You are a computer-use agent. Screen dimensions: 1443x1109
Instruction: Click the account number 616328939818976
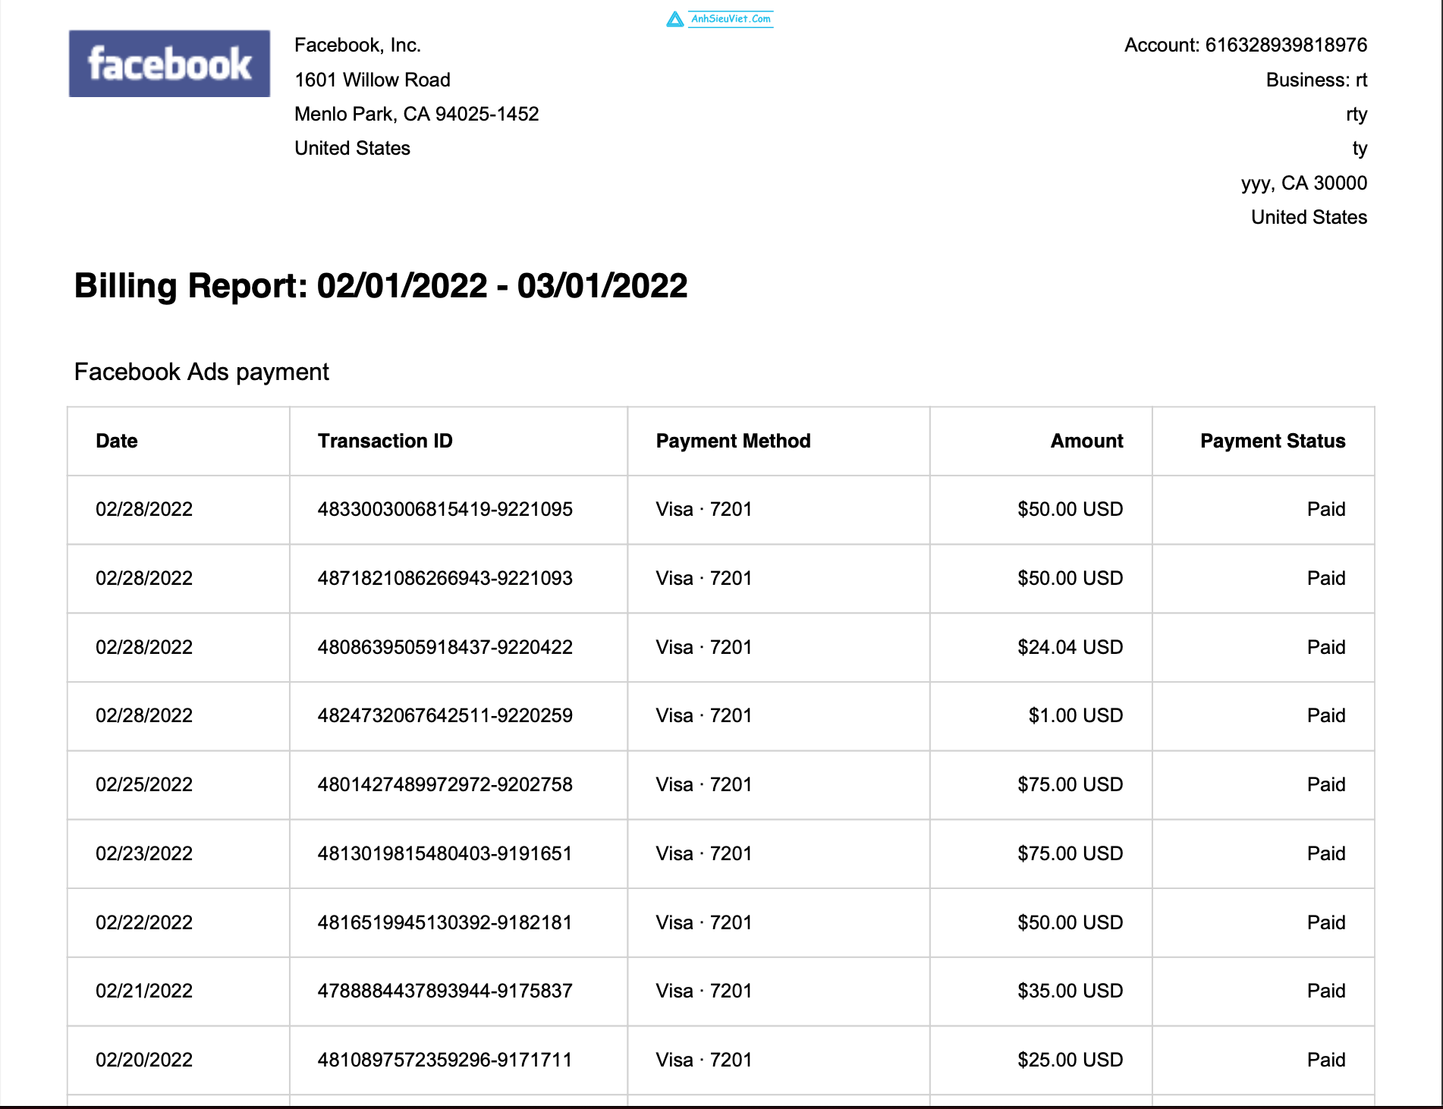pos(1286,45)
